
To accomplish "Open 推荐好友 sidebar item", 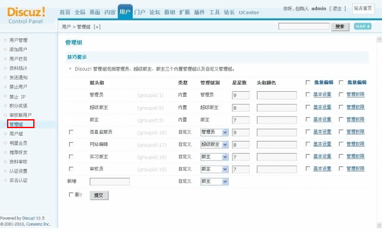I will pyautogui.click(x=19, y=152).
